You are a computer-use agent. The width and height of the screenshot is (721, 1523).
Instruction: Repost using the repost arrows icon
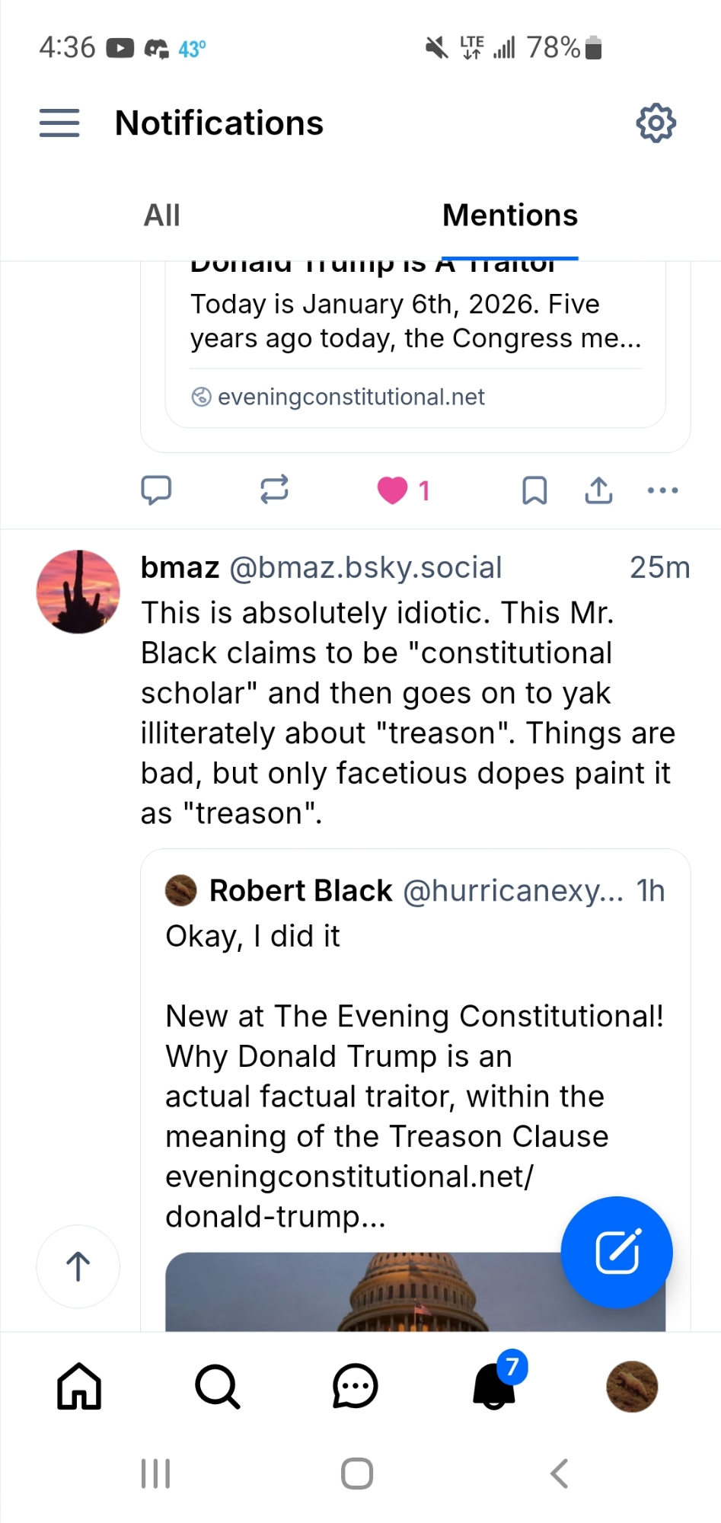[274, 490]
